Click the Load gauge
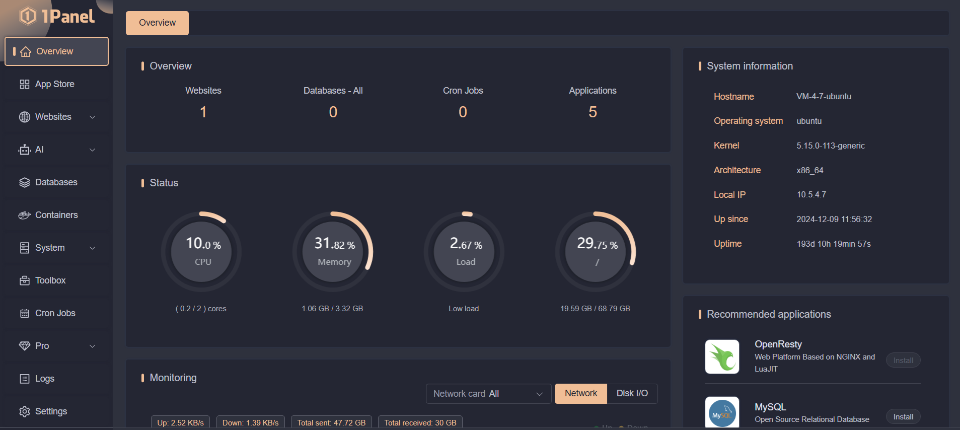 pyautogui.click(x=464, y=252)
